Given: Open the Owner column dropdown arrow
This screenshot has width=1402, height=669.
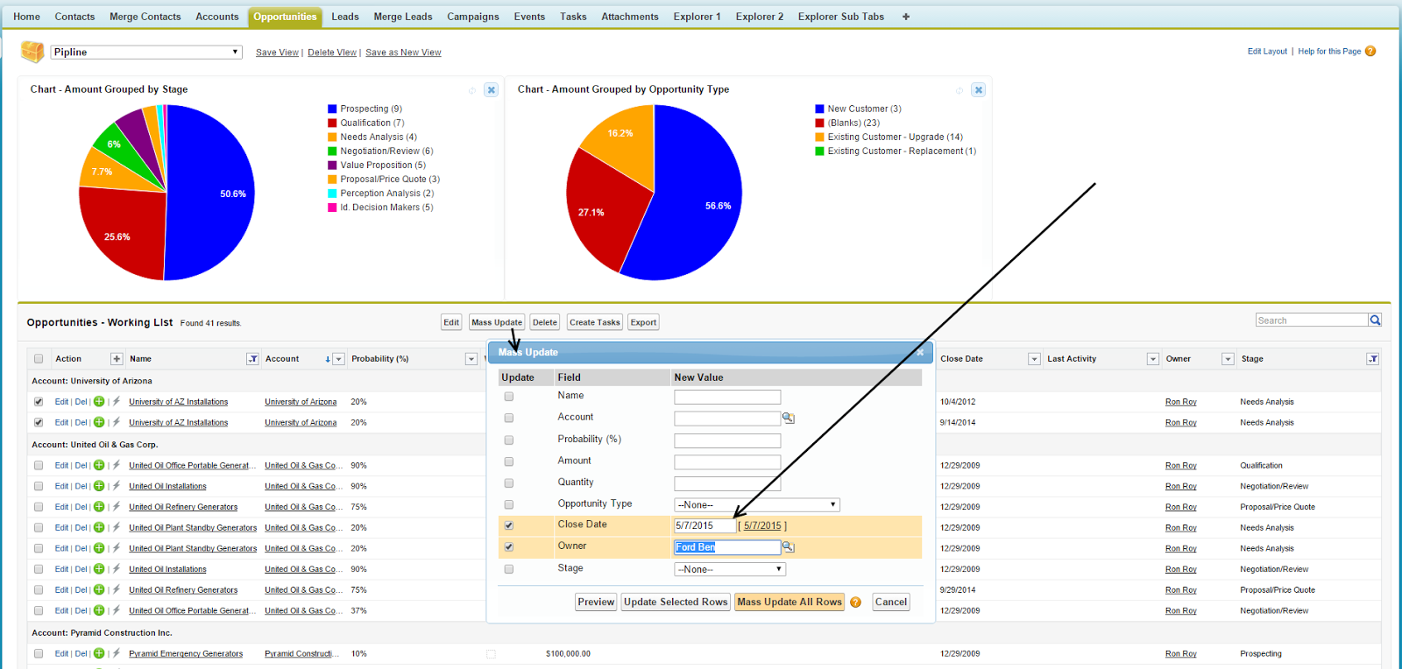Looking at the screenshot, I should (x=1228, y=359).
